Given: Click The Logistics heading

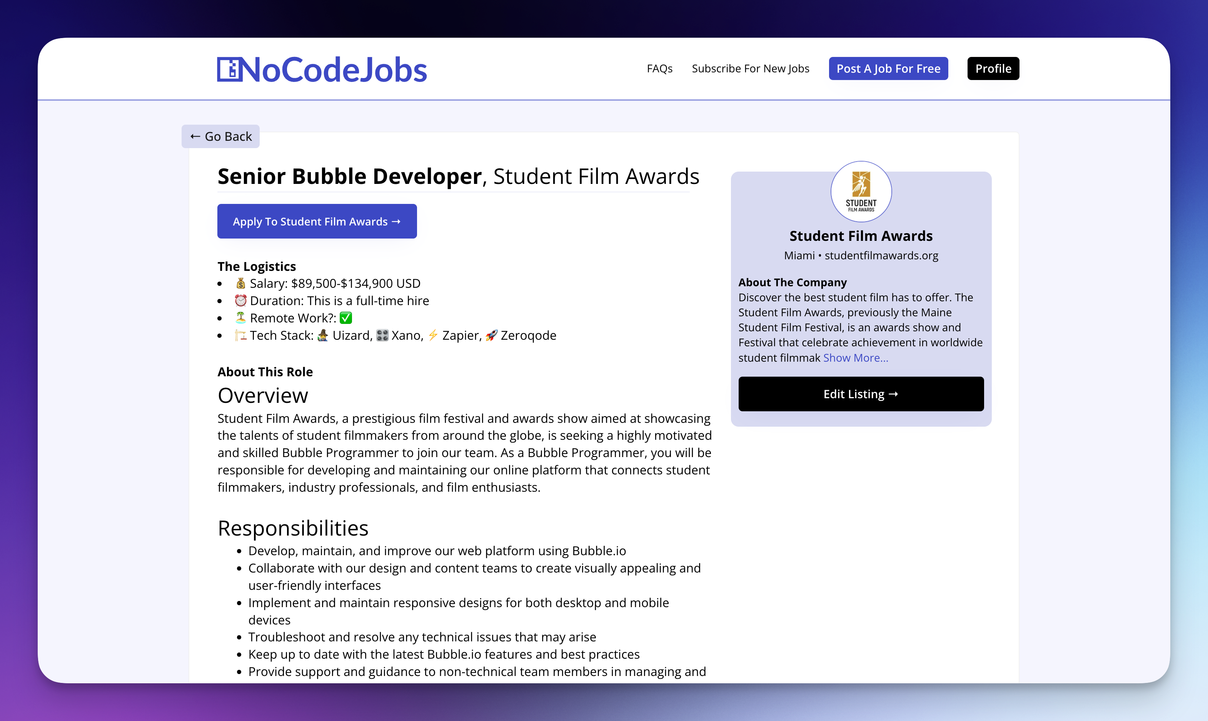Looking at the screenshot, I should [x=257, y=266].
